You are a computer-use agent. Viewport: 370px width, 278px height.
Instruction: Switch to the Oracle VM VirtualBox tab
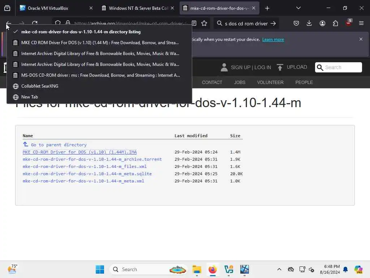(x=56, y=8)
